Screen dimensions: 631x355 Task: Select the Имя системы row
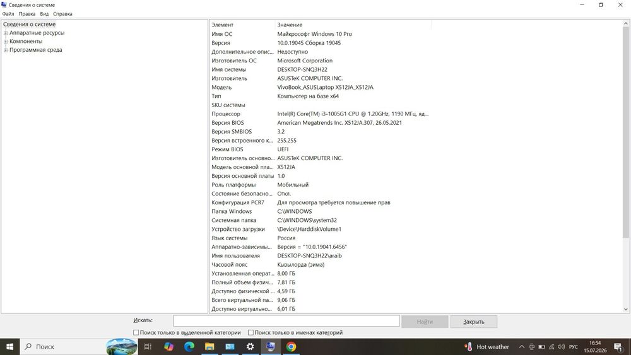321,69
